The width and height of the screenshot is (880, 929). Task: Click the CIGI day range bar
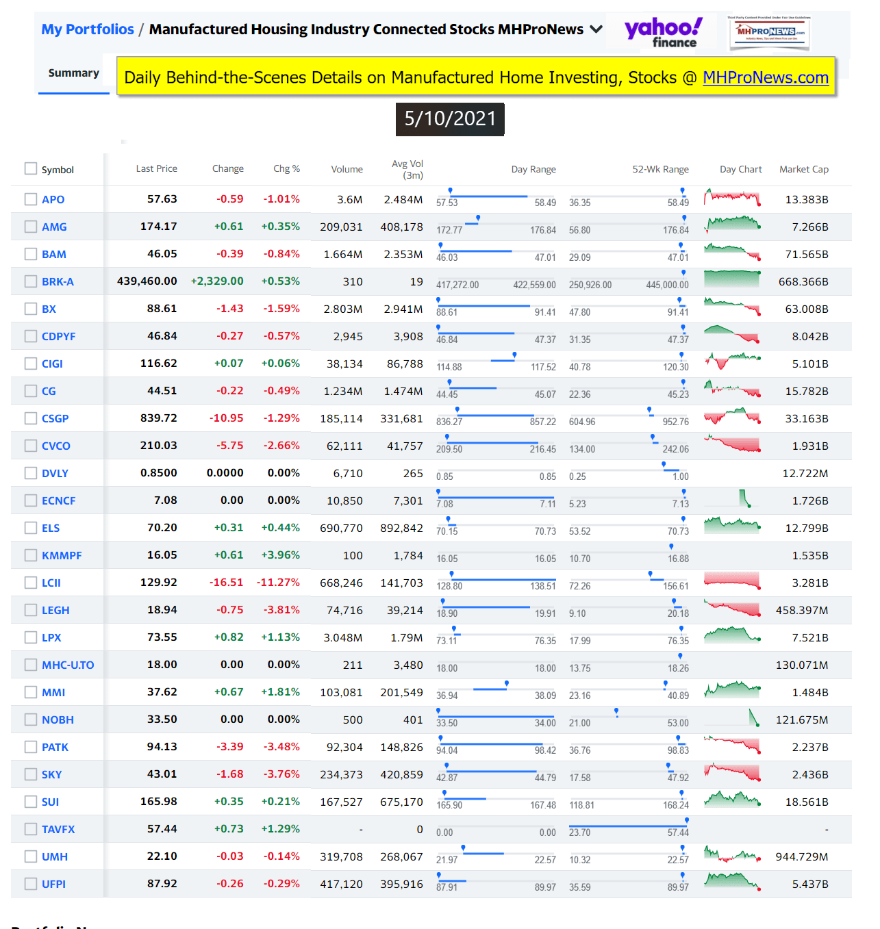[x=496, y=361]
